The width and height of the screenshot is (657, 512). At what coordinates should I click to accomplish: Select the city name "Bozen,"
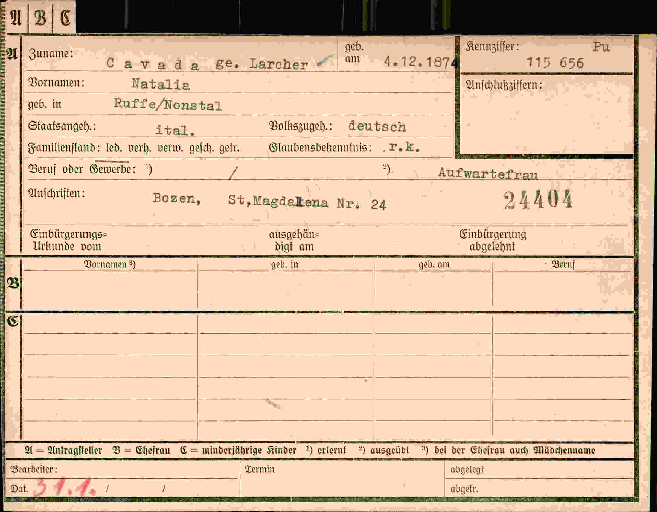[177, 199]
